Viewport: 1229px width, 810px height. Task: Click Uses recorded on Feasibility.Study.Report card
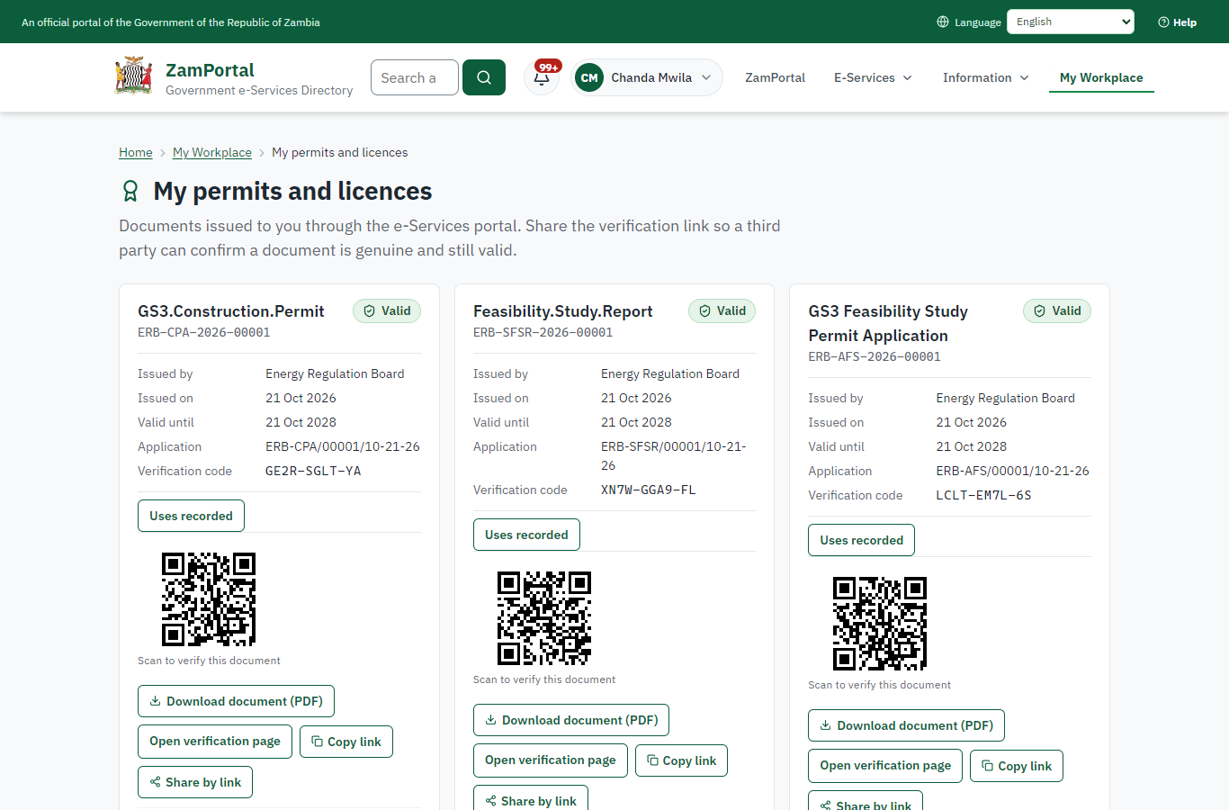pyautogui.click(x=526, y=535)
